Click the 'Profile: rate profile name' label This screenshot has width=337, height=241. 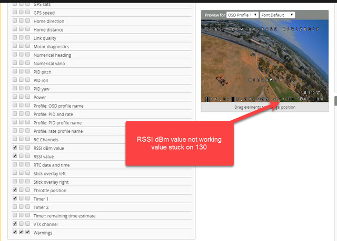(58, 131)
